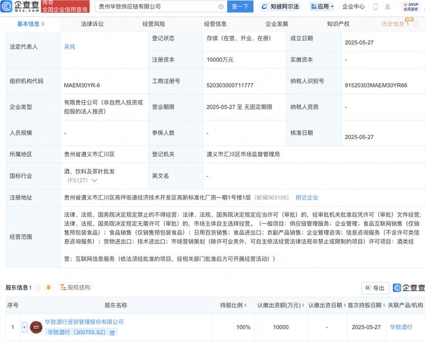Click the icon after the 300755.SZ tag

point(112,332)
